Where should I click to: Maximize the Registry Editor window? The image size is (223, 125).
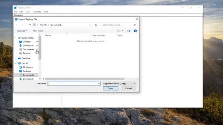click(191, 8)
